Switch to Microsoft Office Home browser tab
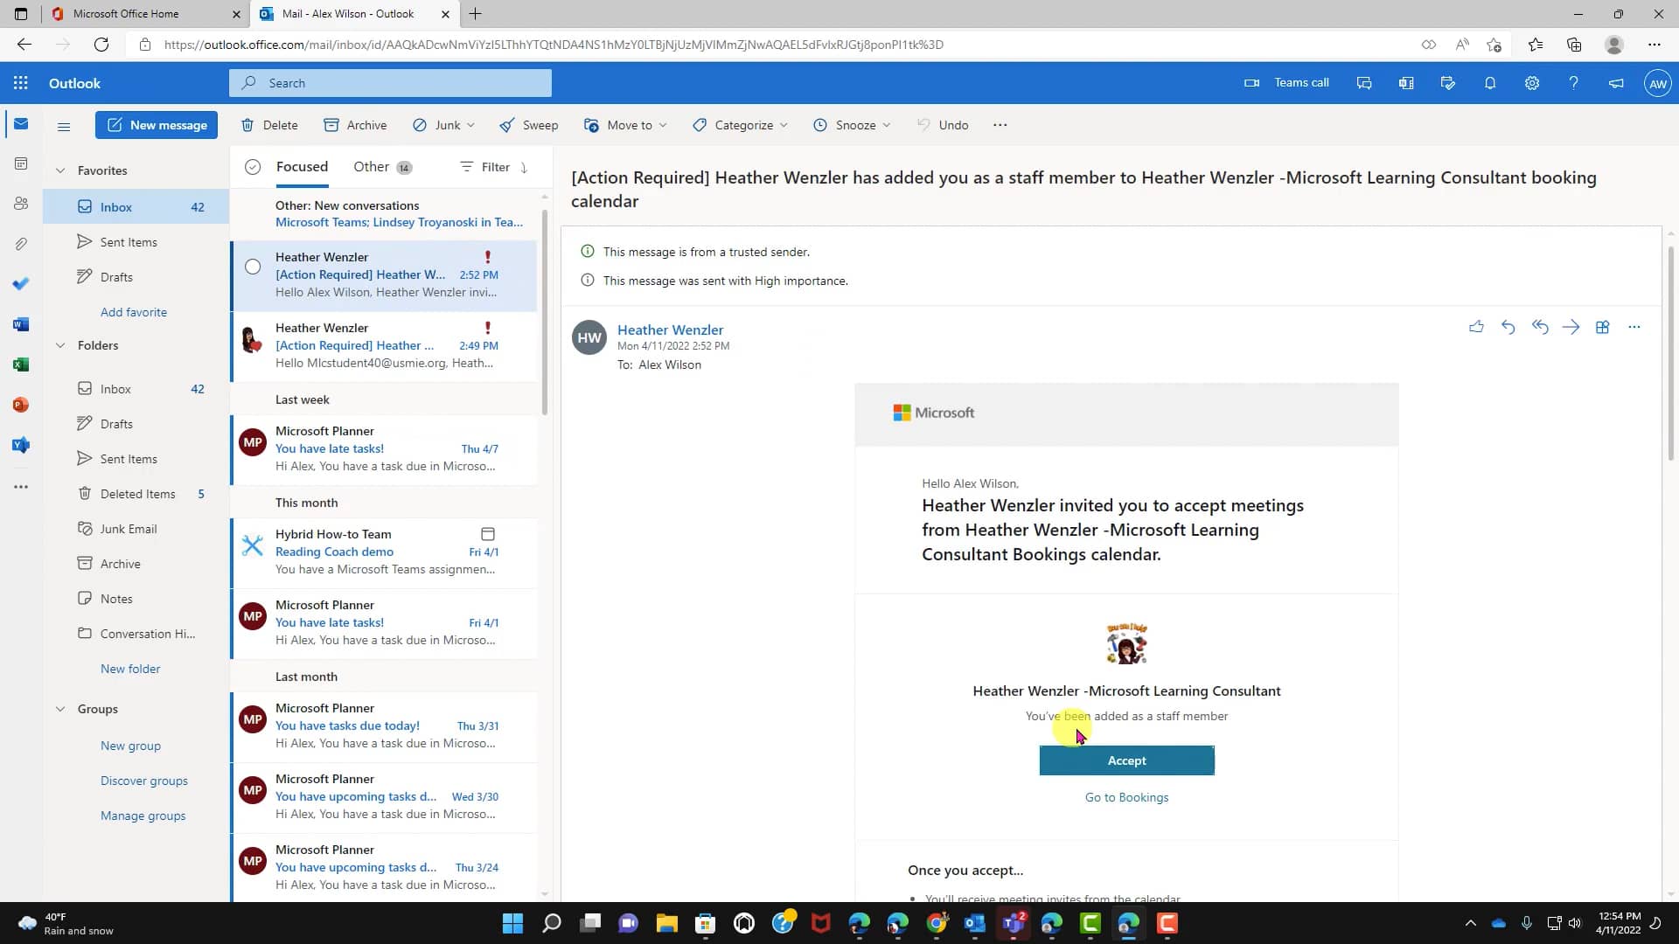1679x944 pixels. (145, 14)
